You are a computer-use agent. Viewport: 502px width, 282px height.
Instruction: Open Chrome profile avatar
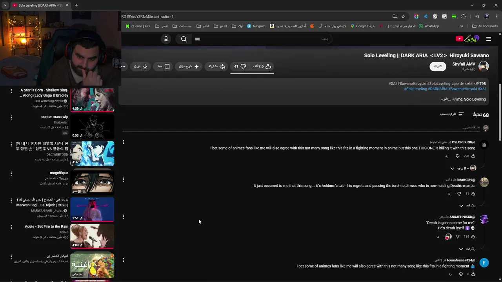tap(487, 16)
